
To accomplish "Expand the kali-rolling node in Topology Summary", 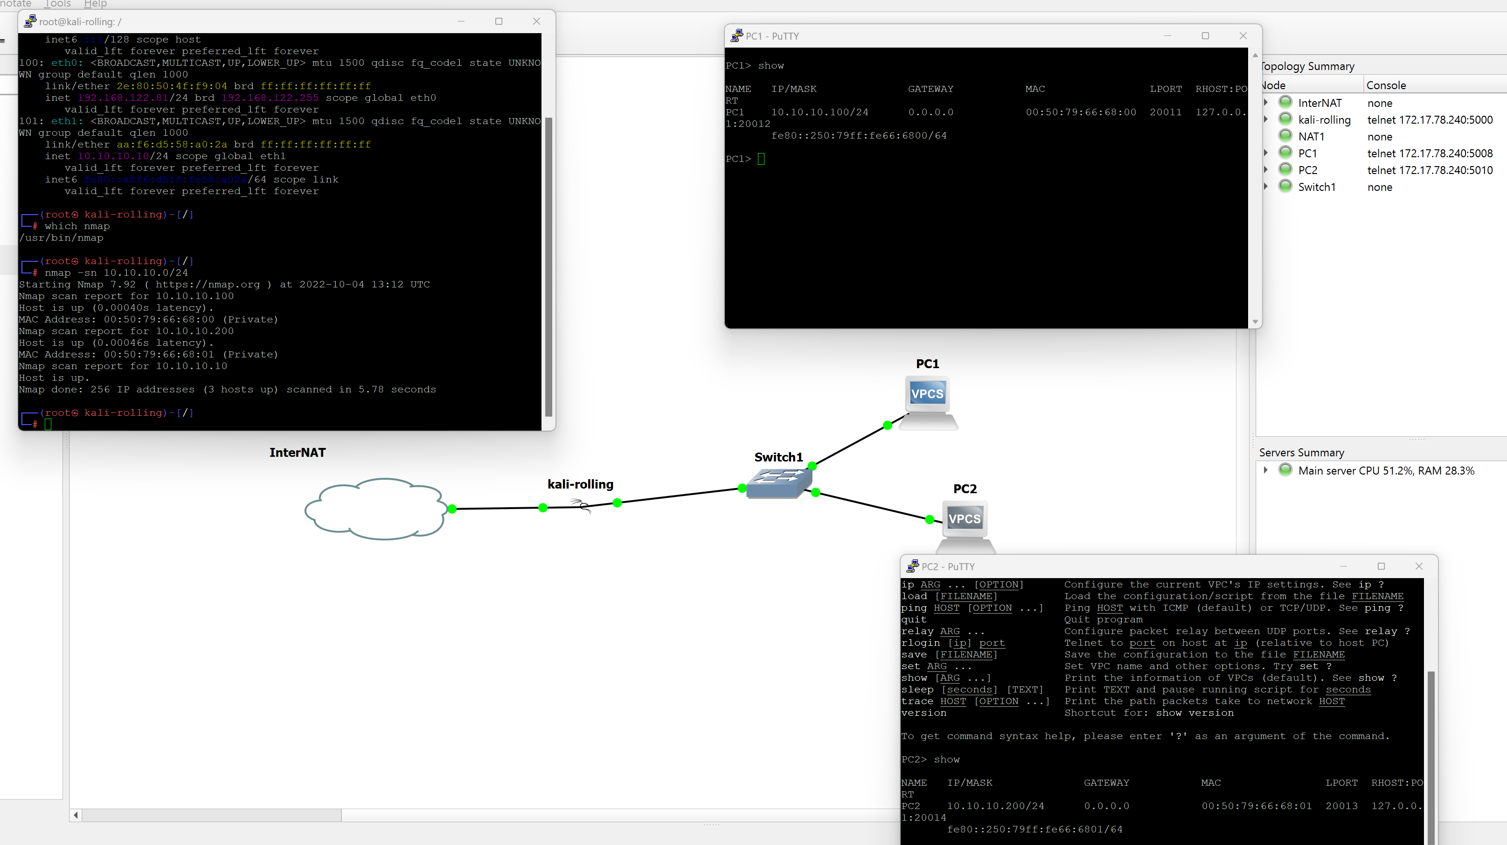I will tap(1266, 119).
